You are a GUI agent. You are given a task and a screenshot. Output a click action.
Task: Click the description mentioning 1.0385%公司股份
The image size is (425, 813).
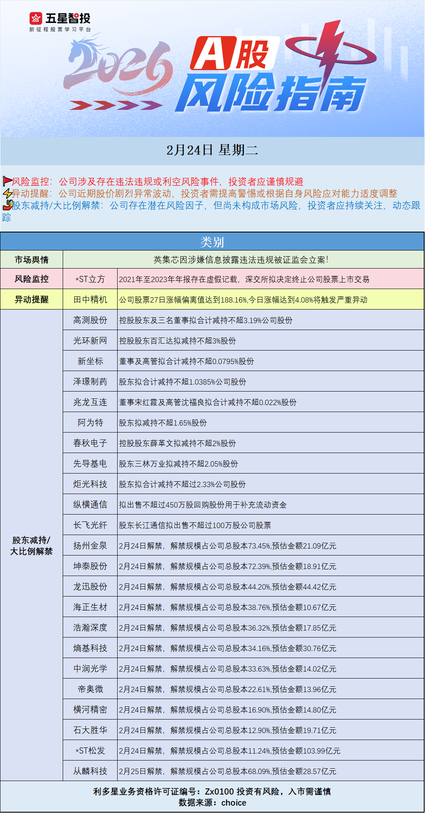[183, 382]
